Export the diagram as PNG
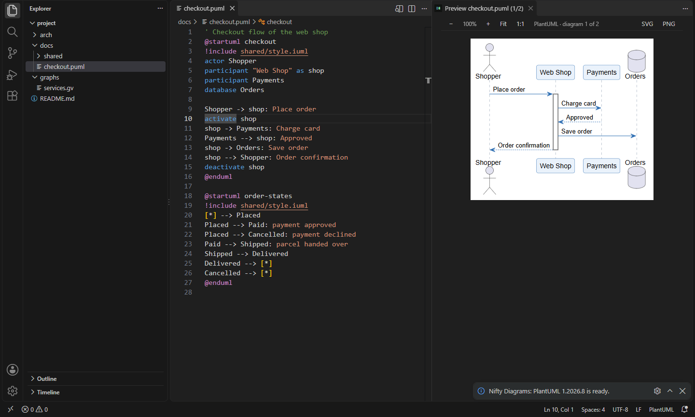The image size is (695, 417). (669, 24)
